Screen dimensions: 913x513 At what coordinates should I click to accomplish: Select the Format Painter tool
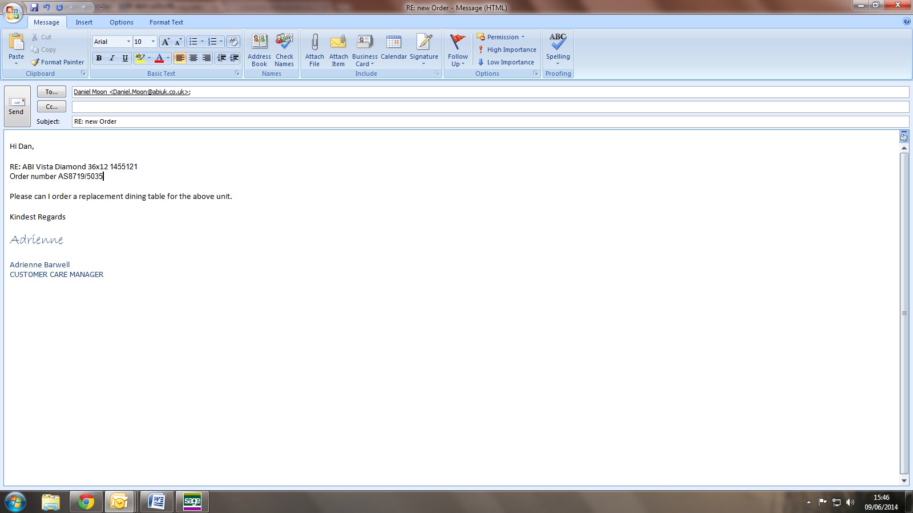57,62
